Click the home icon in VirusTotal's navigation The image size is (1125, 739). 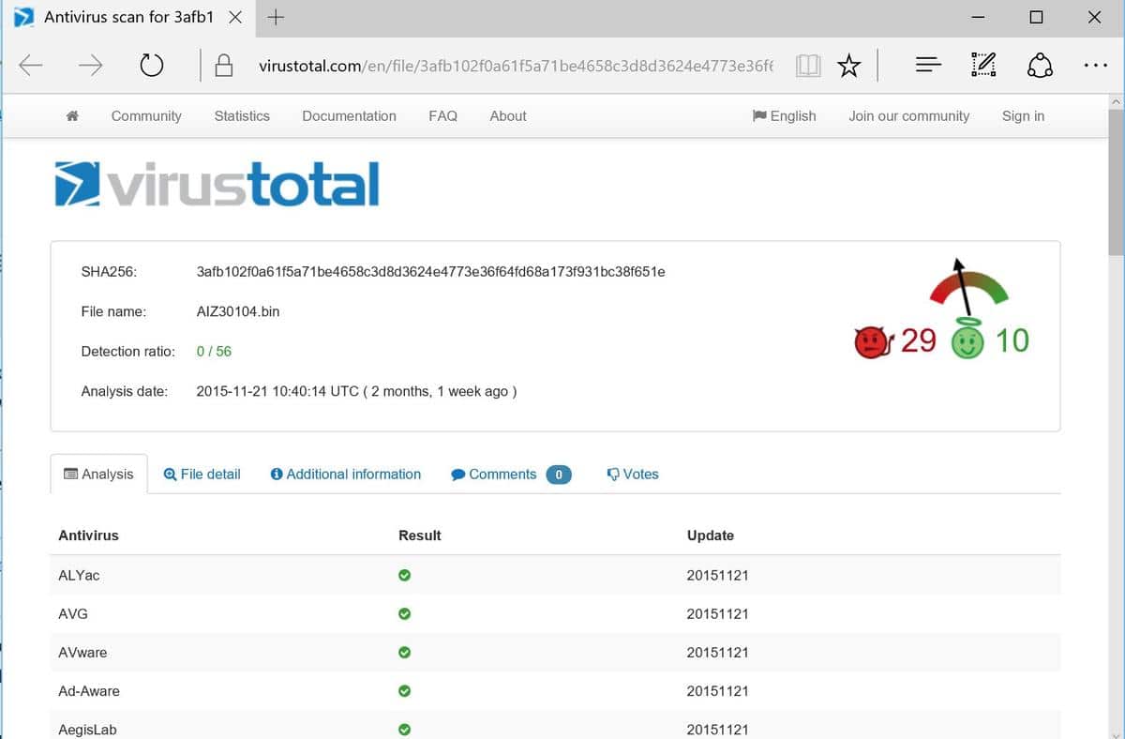[x=73, y=115]
